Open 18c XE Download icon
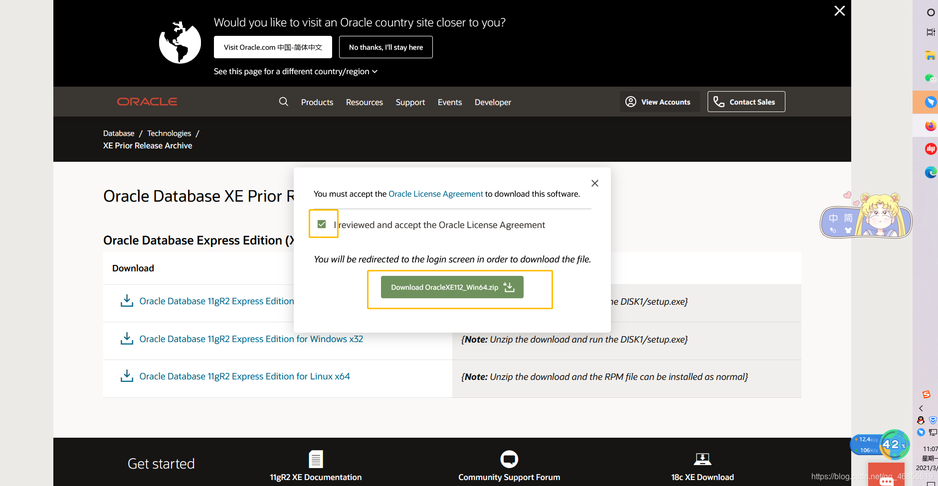This screenshot has width=938, height=486. tap(702, 459)
